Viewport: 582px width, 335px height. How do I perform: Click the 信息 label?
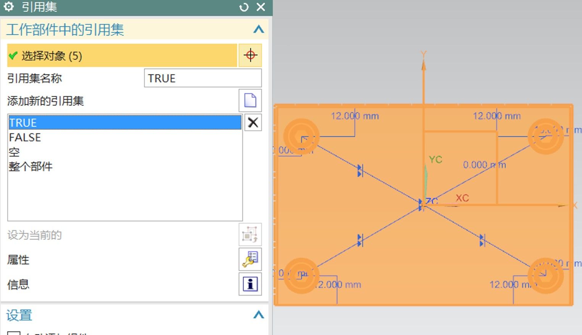[18, 284]
